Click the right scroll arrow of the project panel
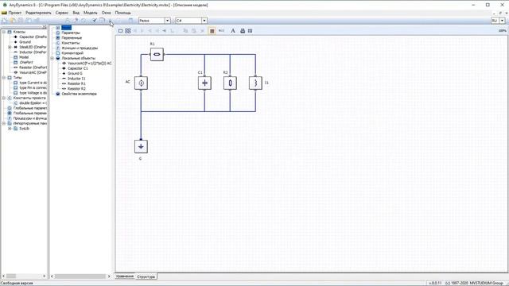509x286 pixels. tap(45, 276)
